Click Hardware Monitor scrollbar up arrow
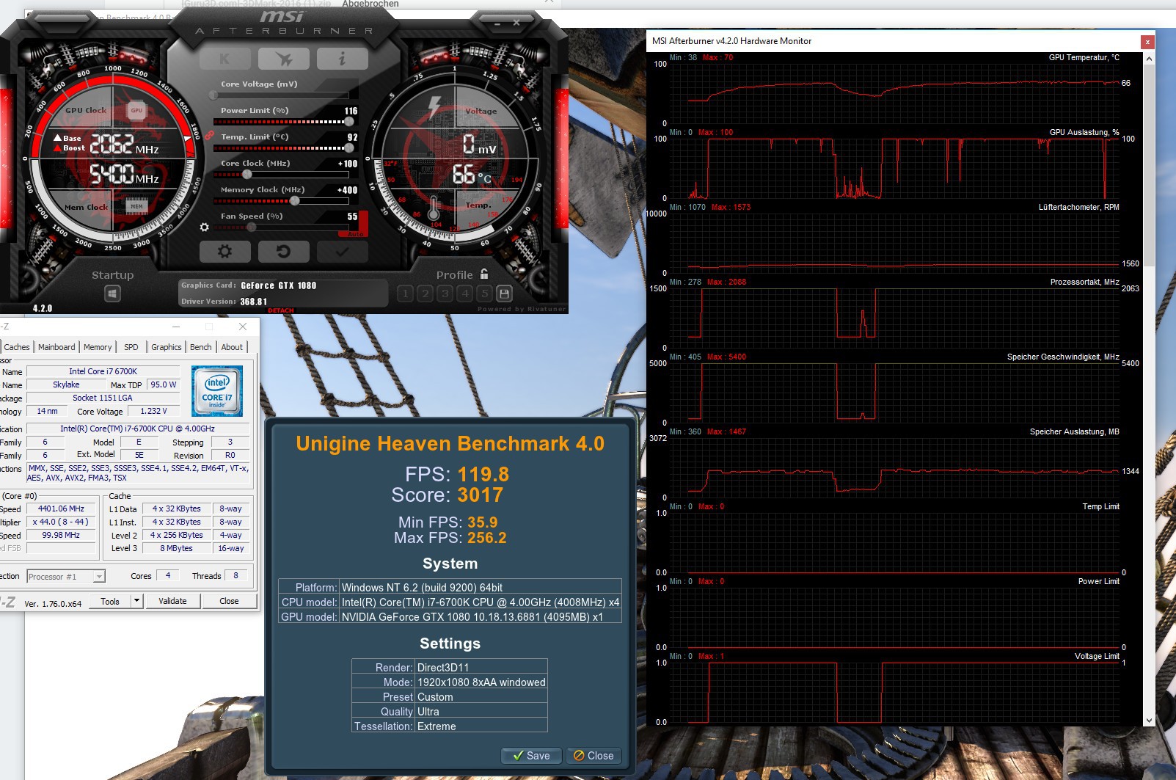 click(x=1149, y=58)
